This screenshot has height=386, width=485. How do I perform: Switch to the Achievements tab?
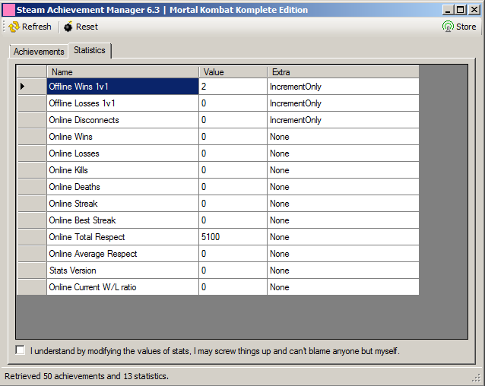click(x=39, y=52)
